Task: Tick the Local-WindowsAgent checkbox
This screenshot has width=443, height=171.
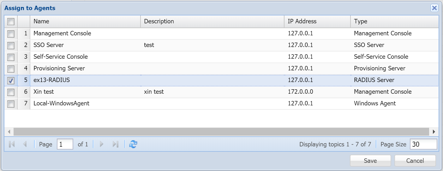Action: click(11, 104)
